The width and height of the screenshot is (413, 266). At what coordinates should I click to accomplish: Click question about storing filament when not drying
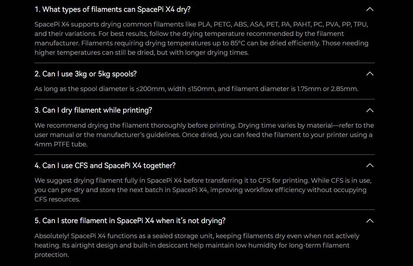[130, 221]
